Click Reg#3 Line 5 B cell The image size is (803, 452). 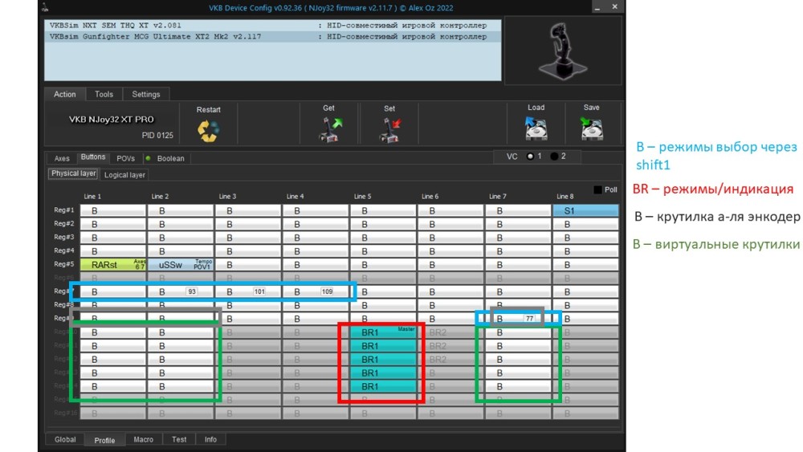383,238
